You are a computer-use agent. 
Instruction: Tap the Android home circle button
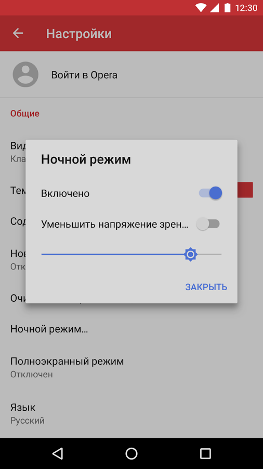coord(131,453)
